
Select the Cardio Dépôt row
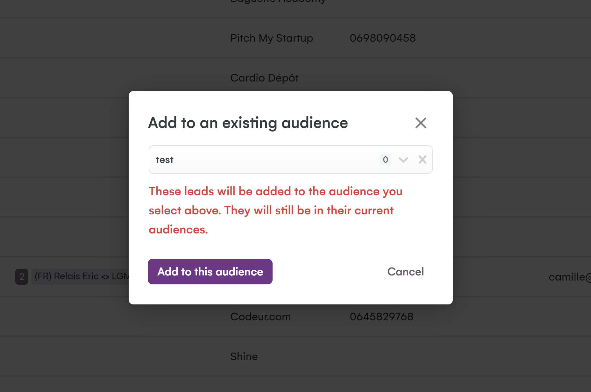coord(264,78)
